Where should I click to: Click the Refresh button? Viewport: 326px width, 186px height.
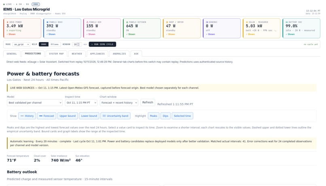tap(148, 102)
